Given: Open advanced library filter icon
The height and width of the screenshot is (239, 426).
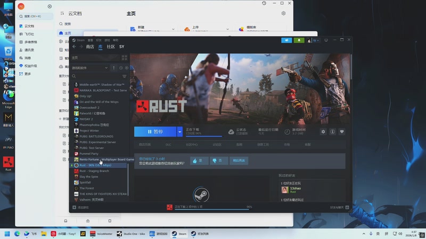Looking at the screenshot, I should [125, 76].
